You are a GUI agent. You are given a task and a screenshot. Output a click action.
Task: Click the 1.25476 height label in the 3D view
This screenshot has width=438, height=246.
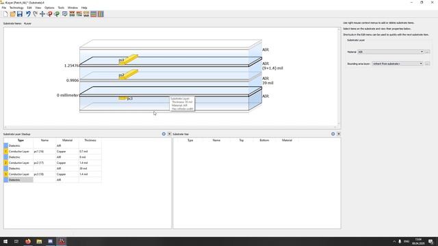tap(71, 66)
